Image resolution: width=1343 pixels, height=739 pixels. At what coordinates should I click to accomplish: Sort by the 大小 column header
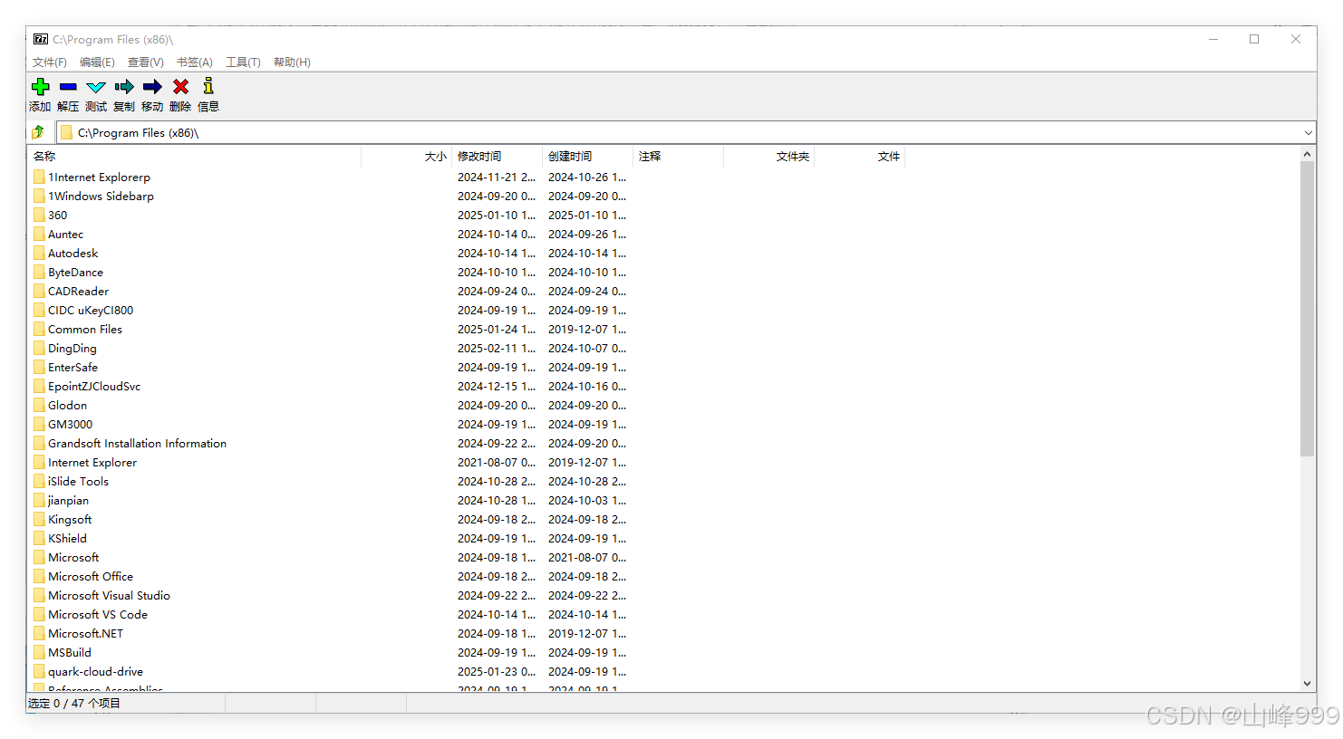click(x=407, y=157)
